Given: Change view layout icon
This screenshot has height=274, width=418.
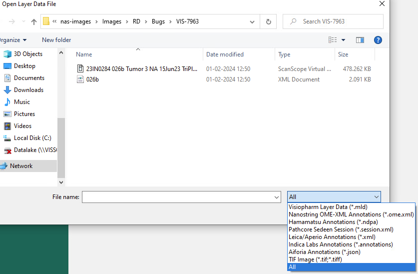Looking at the screenshot, I should click(333, 40).
